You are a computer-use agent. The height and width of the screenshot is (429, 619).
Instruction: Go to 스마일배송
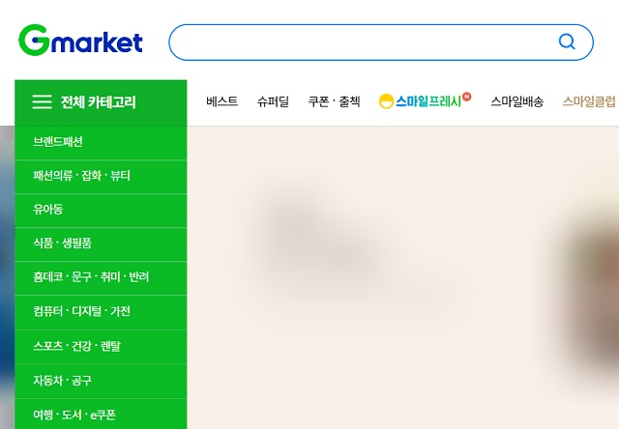517,101
